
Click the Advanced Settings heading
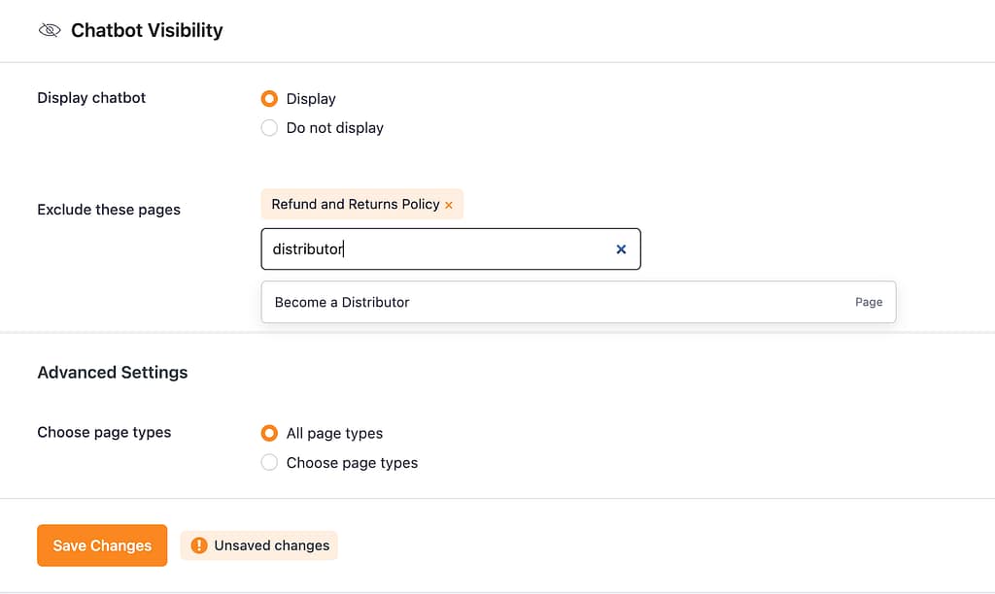(x=113, y=372)
